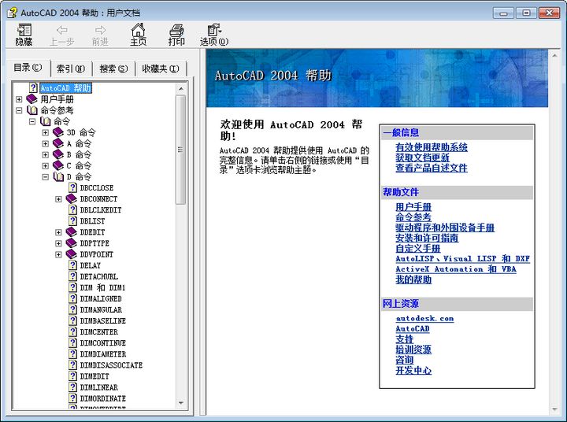Viewport: 567px width, 422px height.
Task: Open the 自定义手册 link
Action: coord(417,249)
